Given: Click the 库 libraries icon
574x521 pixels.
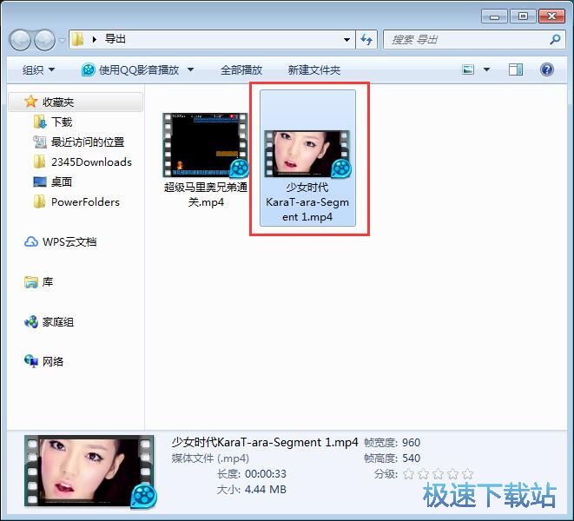Looking at the screenshot, I should click(30, 282).
